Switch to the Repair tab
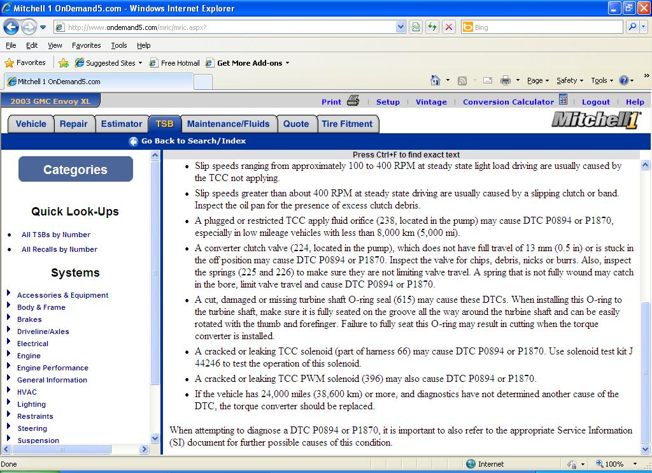 [74, 124]
